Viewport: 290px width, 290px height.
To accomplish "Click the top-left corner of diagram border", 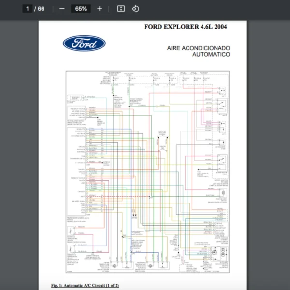I will click(67, 72).
